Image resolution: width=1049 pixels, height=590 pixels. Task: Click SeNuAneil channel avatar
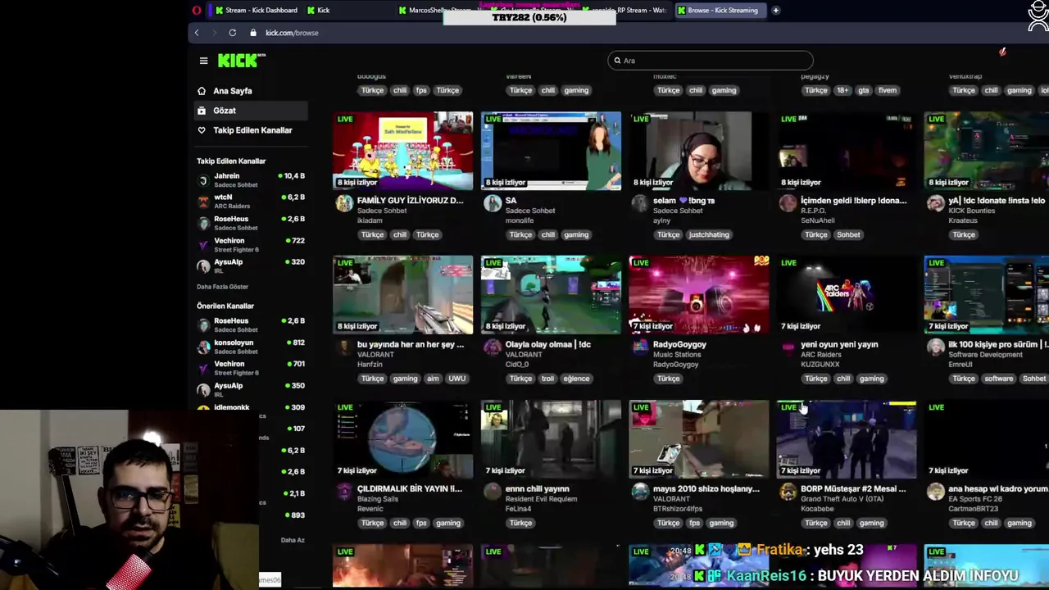788,203
